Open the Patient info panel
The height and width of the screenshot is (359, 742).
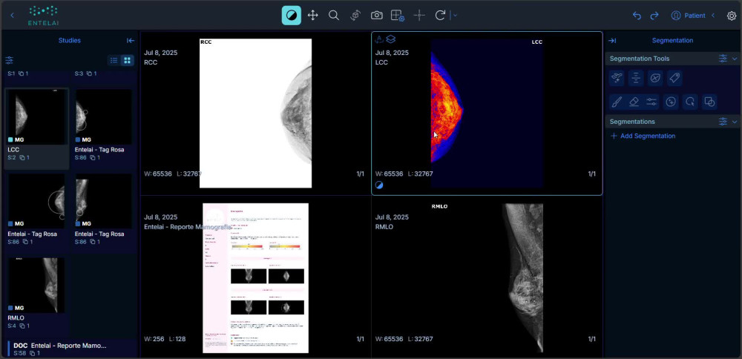tap(689, 16)
